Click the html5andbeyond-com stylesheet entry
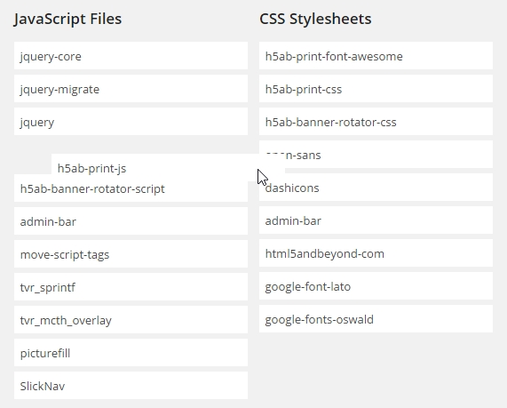 376,253
